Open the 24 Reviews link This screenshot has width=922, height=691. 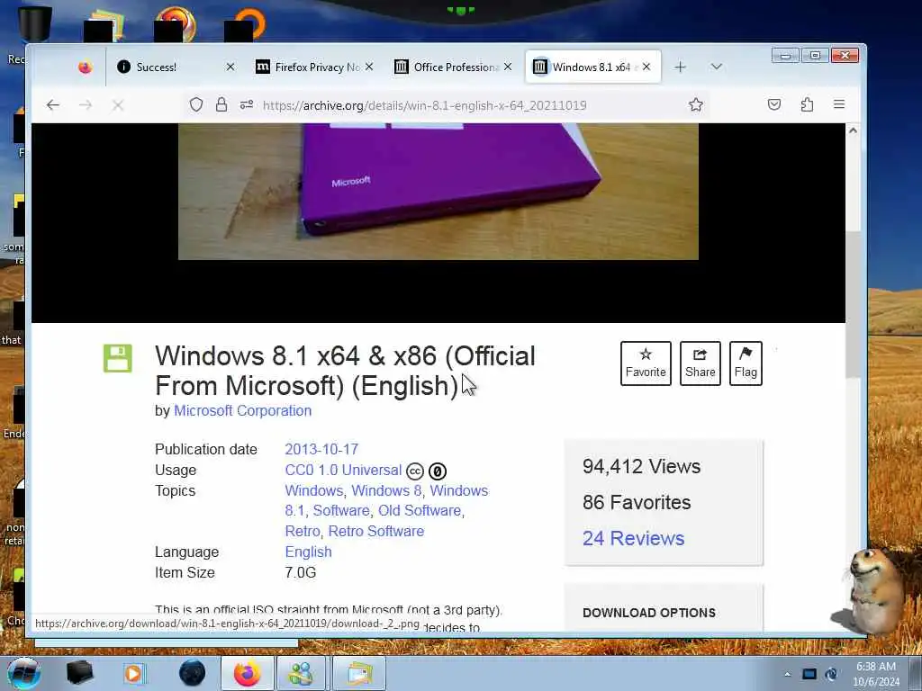633,538
